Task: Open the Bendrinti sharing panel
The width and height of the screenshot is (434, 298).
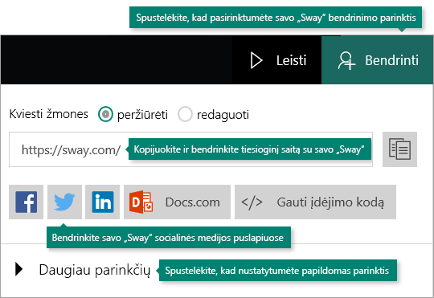Action: pyautogui.click(x=377, y=60)
